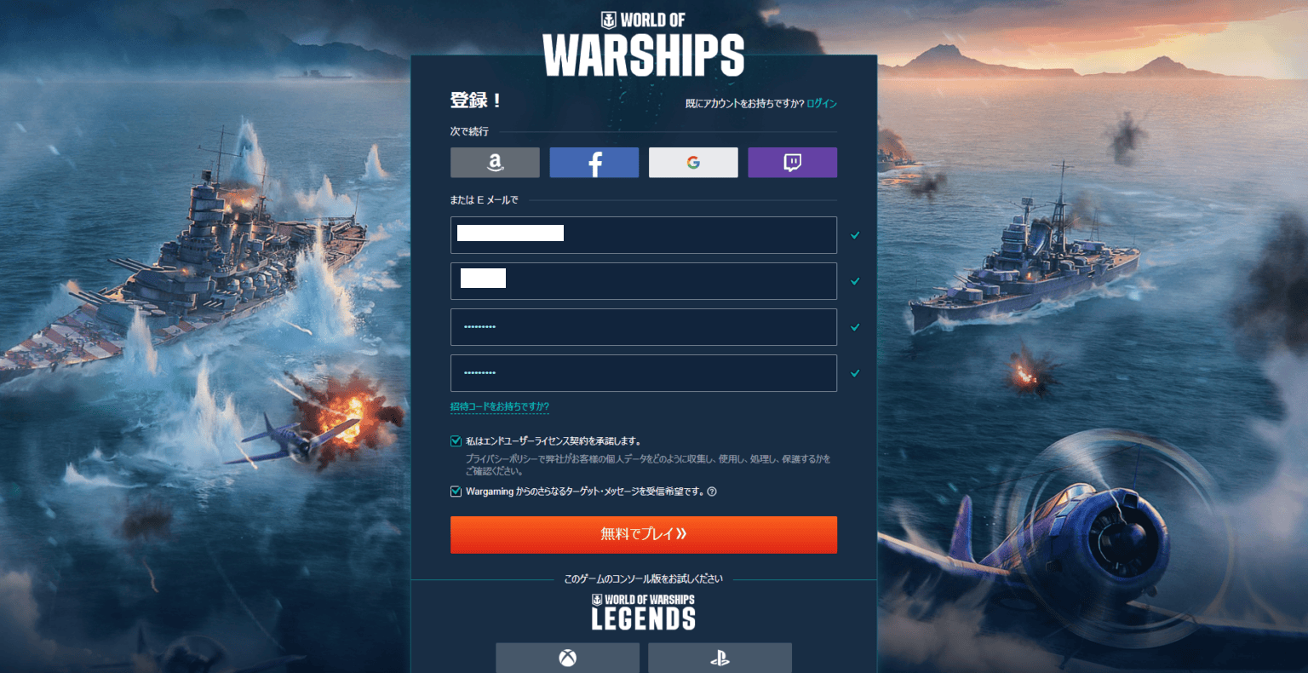This screenshot has height=673, width=1308.
Task: Select the PlayStation console icon
Action: coord(720,659)
